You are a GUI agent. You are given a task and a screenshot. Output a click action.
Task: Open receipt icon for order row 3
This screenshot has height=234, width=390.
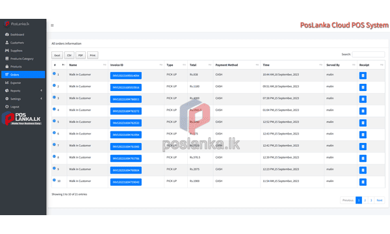pos(363,99)
